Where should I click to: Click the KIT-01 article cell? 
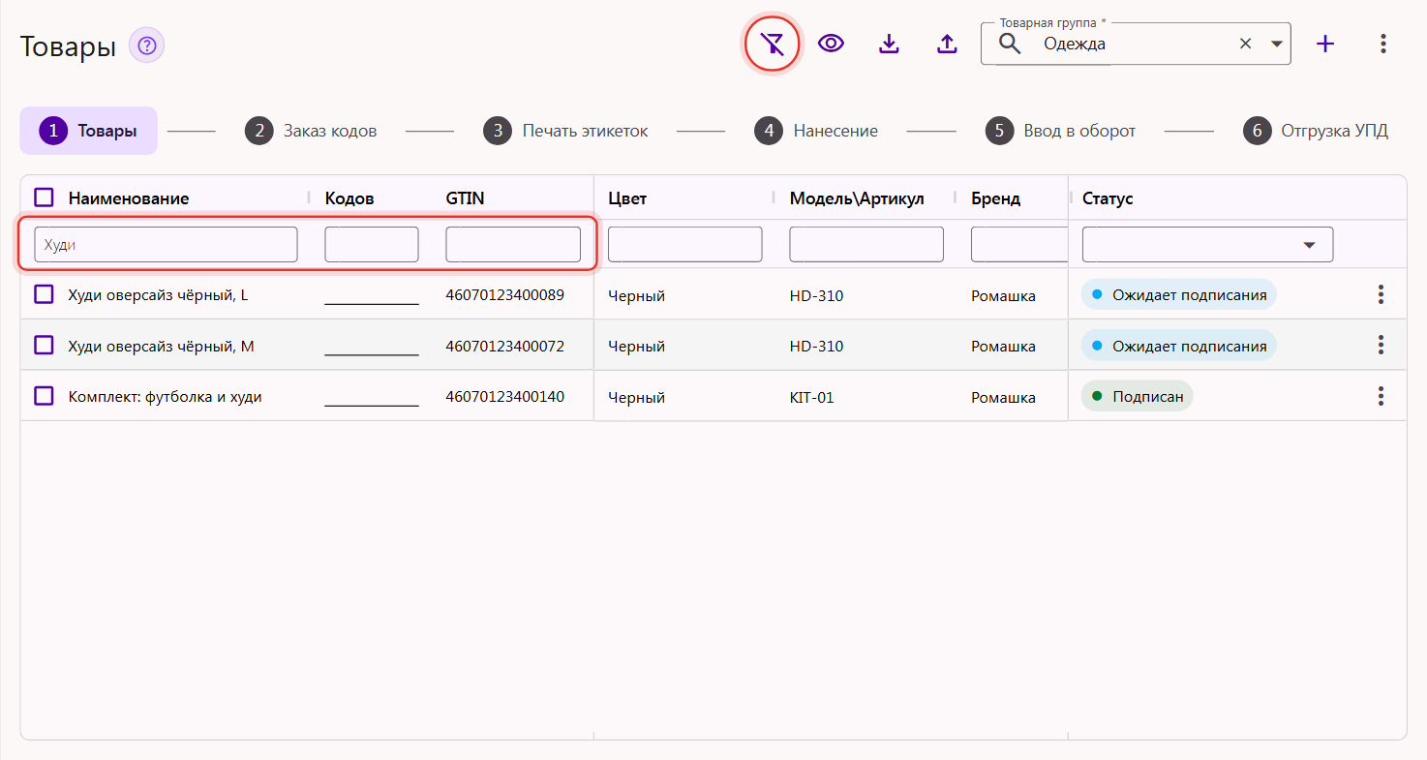(x=811, y=397)
